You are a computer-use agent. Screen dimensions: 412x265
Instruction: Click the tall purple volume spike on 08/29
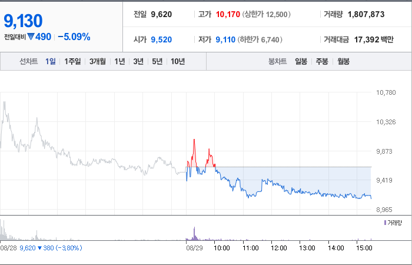click(194, 233)
